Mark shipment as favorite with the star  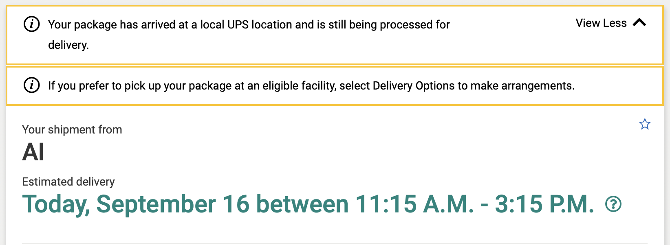[645, 124]
